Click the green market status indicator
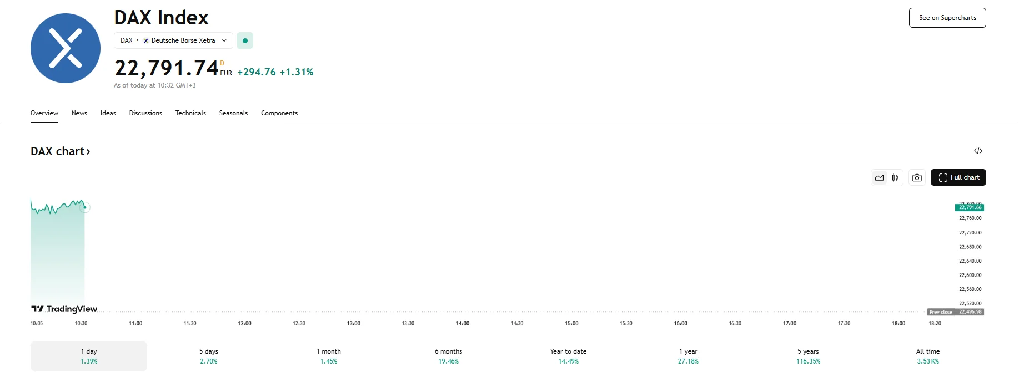1019x383 pixels. click(245, 40)
